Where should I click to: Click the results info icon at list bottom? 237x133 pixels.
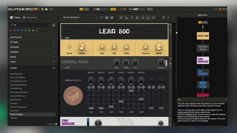click(x=56, y=124)
